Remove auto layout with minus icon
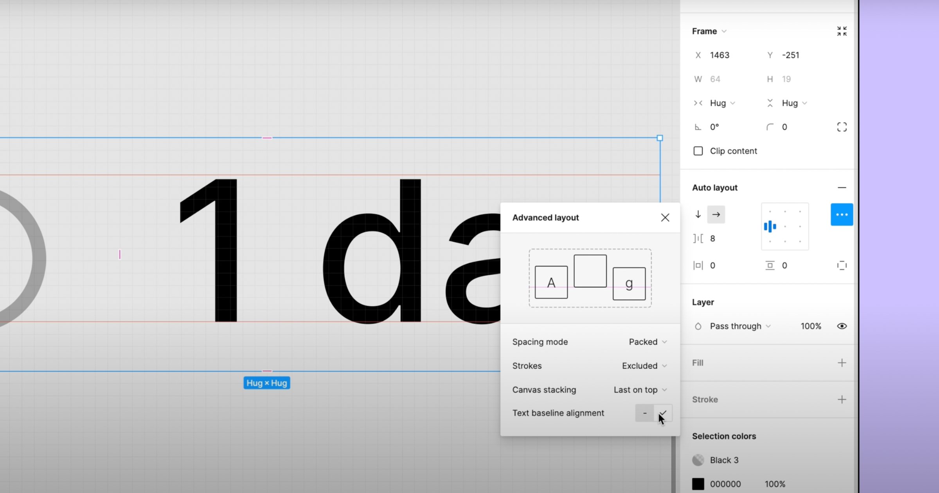This screenshot has width=939, height=493. [842, 188]
